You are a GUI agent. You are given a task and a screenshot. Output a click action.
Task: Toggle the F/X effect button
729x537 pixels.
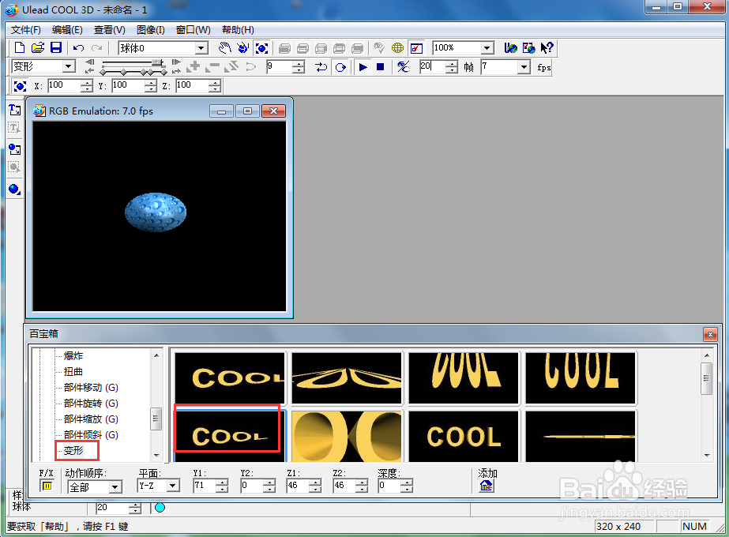(47, 486)
